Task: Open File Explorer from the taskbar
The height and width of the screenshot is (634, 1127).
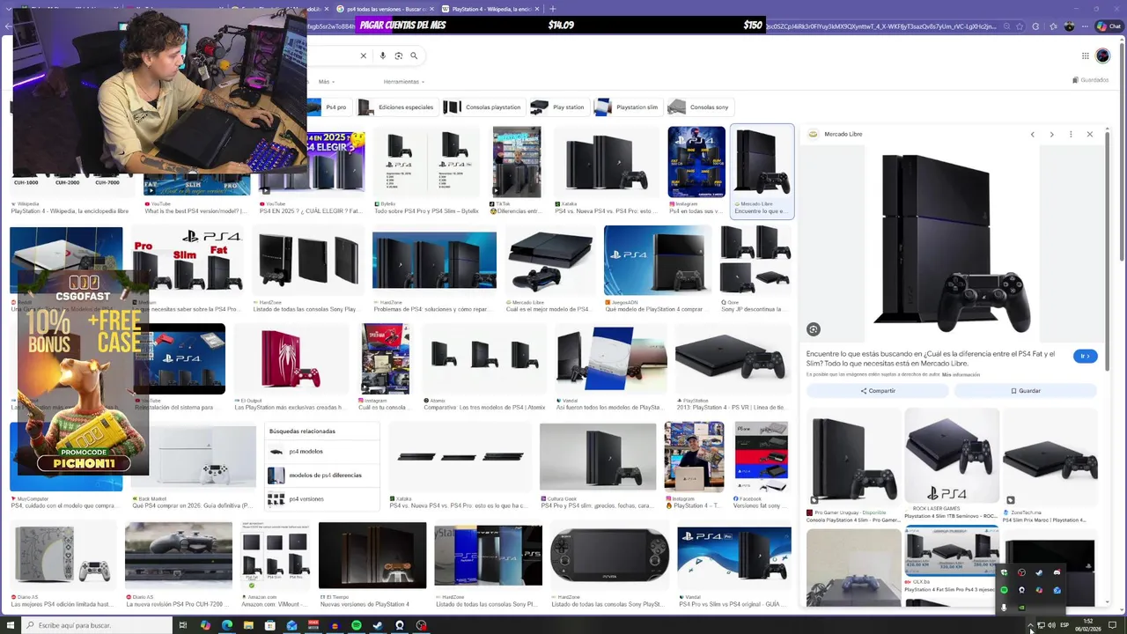Action: coord(248,625)
